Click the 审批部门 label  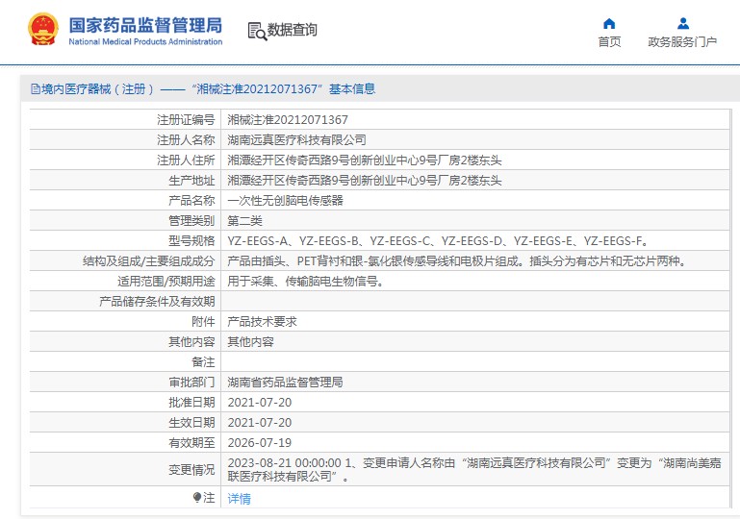tap(191, 383)
